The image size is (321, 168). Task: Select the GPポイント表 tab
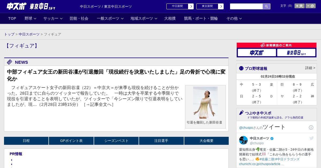pos(71,141)
